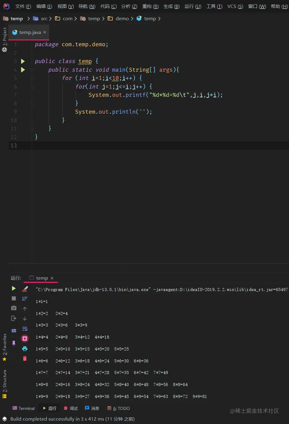Open the 6: TODO tool window
The height and width of the screenshot is (424, 289).
(x=118, y=408)
